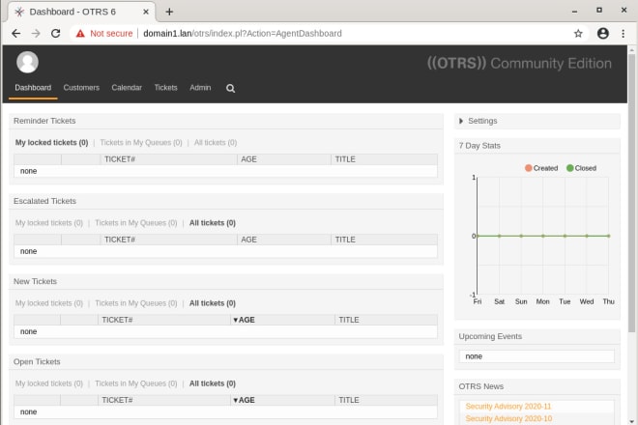Go back with browser back arrow
Viewport: 638px width, 425px height.
(15, 34)
